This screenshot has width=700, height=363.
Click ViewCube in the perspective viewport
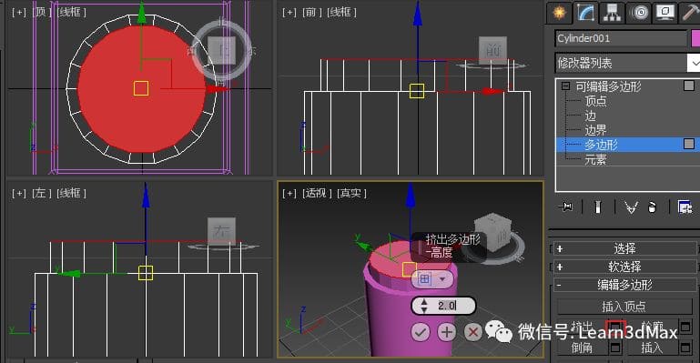click(x=492, y=233)
